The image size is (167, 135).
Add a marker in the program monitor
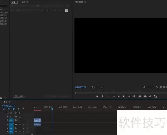97,96
